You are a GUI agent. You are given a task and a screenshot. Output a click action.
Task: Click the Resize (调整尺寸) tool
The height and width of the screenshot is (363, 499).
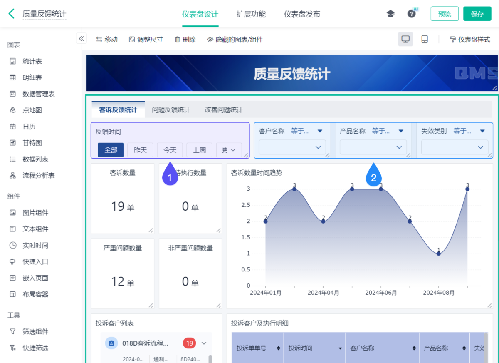pyautogui.click(x=146, y=40)
